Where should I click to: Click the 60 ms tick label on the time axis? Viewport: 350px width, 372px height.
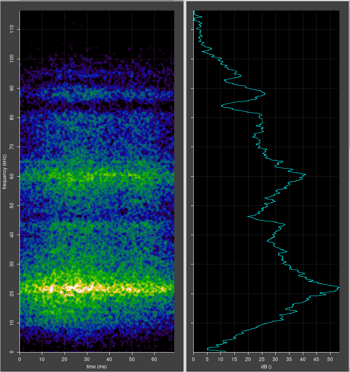click(x=154, y=359)
